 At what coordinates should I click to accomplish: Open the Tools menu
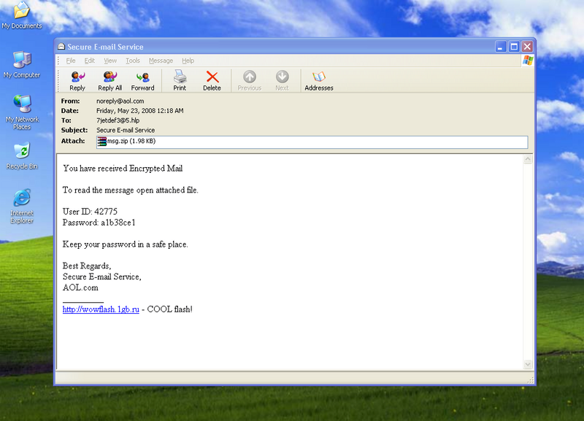[x=133, y=61]
